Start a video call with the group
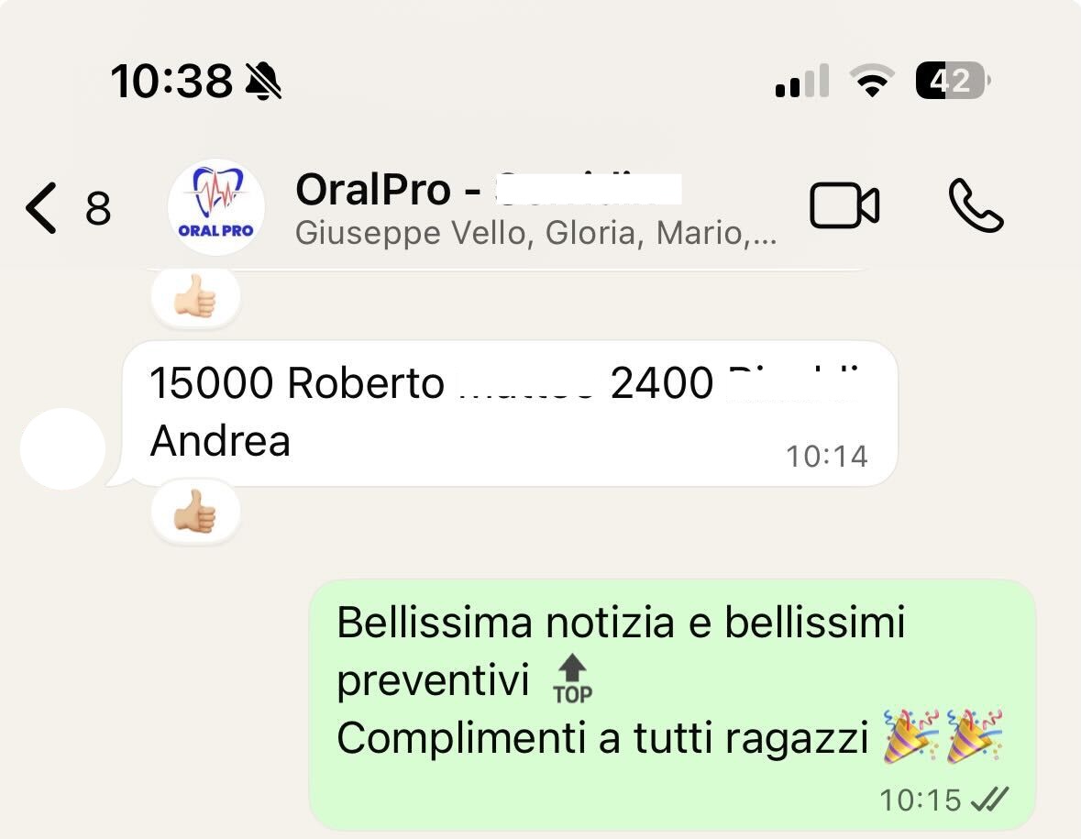The image size is (1081, 839). click(844, 205)
